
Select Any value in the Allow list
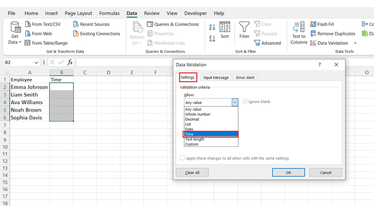click(211, 109)
